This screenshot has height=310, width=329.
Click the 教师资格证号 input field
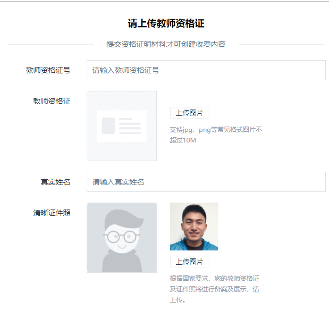click(206, 70)
